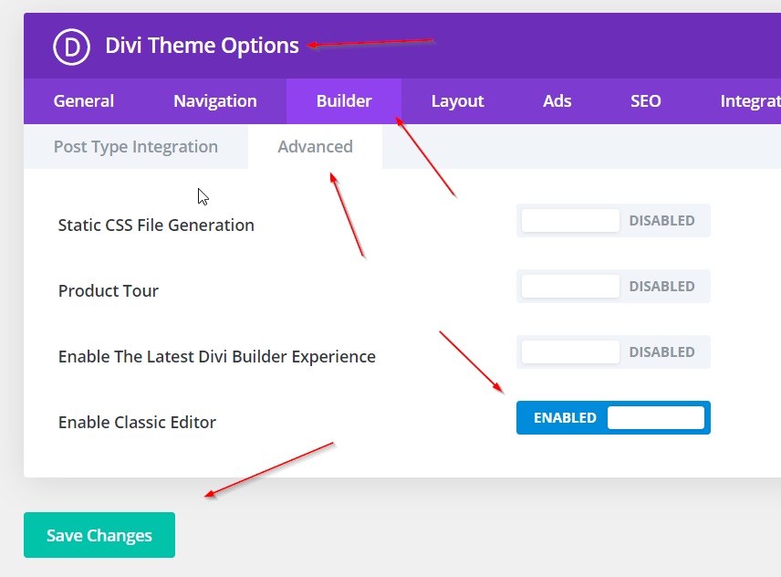Screen dimensions: 781x577
Task: Select the Post Type Integration sub-tab
Action: pos(136,147)
